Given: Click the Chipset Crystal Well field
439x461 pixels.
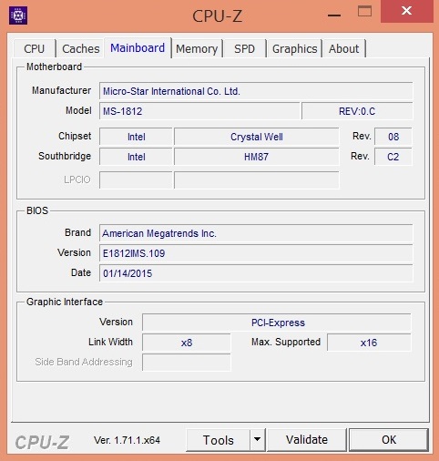Looking at the screenshot, I should 257,137.
